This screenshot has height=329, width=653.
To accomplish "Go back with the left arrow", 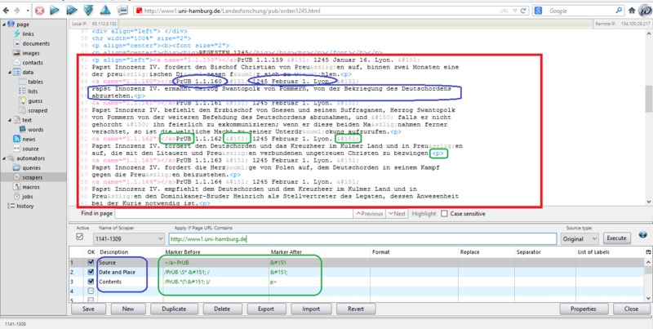I will pyautogui.click(x=6, y=11).
